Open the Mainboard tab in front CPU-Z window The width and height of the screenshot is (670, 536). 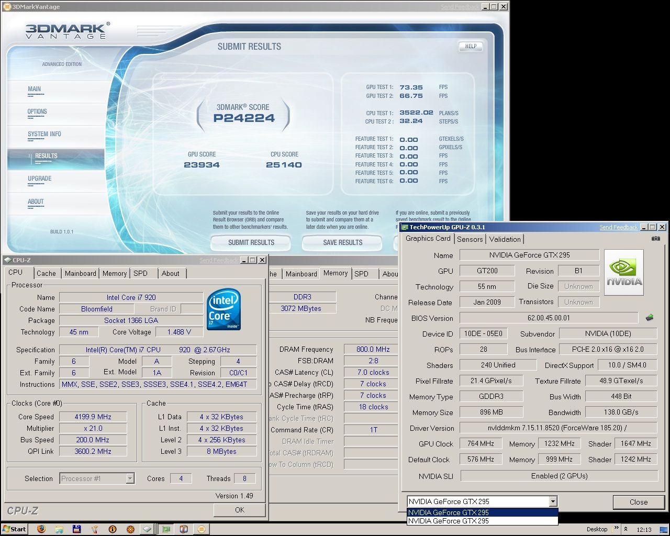tap(81, 273)
